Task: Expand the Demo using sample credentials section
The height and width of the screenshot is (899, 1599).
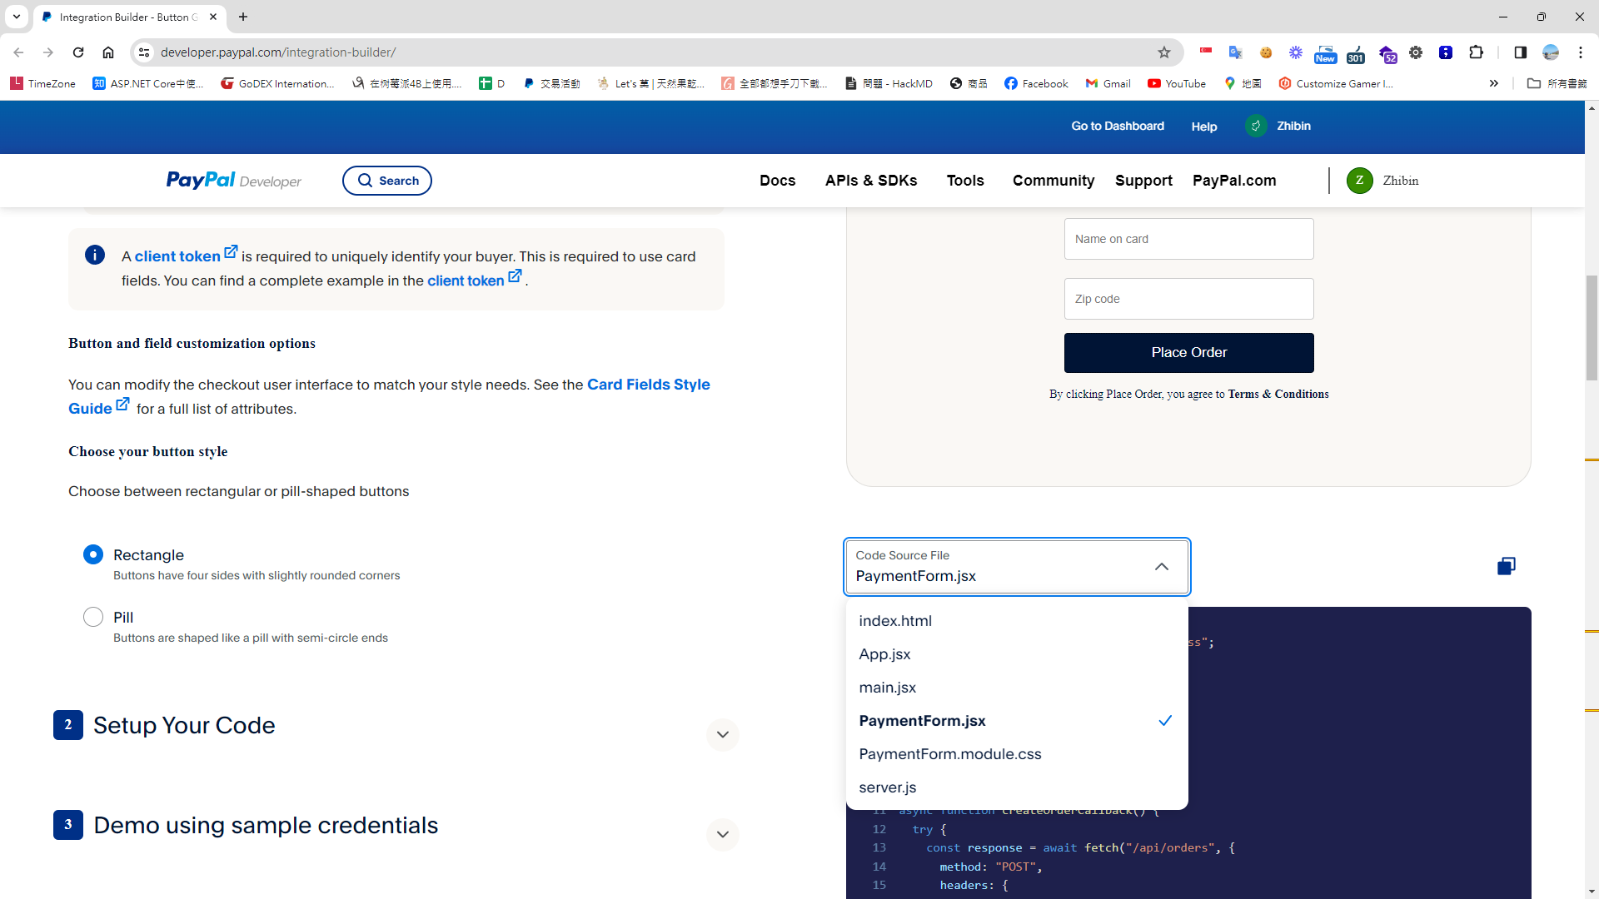Action: (x=722, y=834)
